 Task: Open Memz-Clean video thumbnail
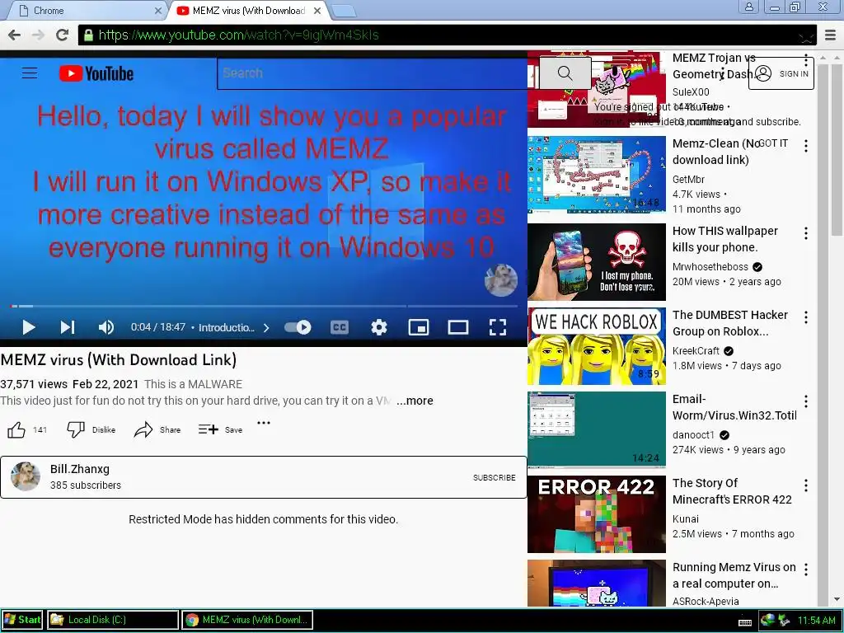click(x=597, y=175)
